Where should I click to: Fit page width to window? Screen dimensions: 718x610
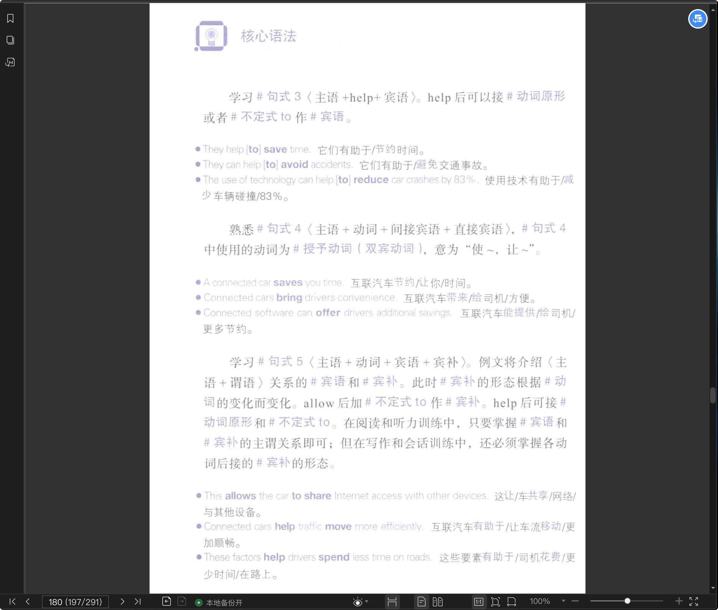coord(512,602)
